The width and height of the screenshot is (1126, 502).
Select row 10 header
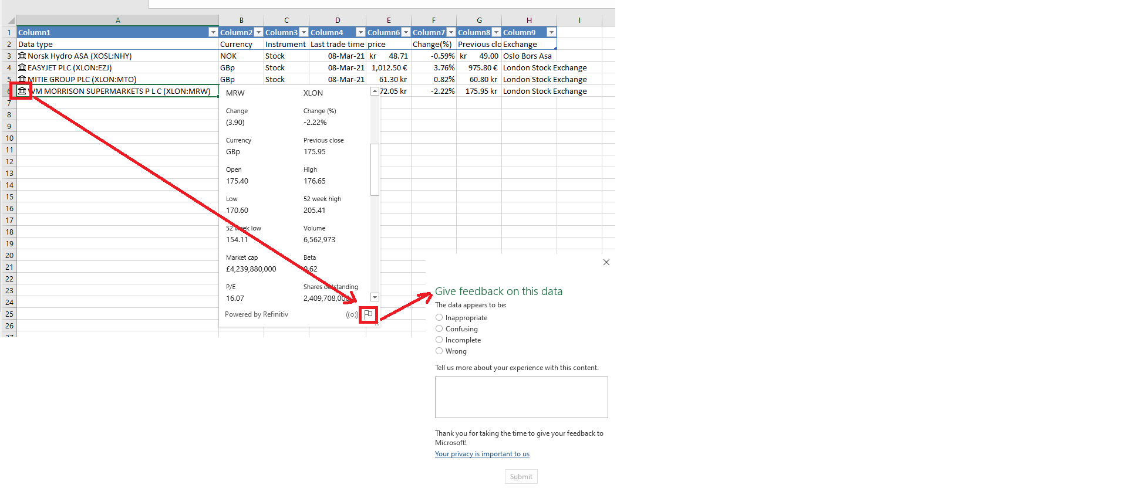coord(9,138)
